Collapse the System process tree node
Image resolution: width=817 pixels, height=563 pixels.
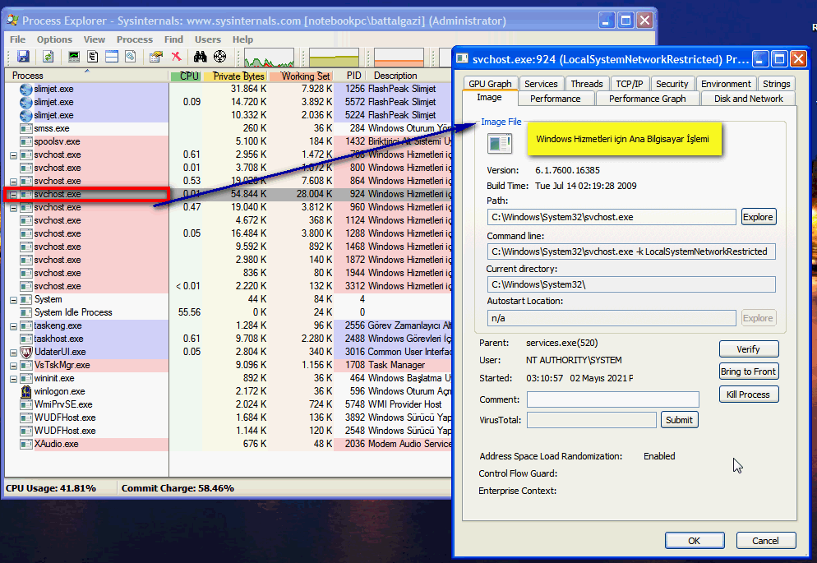point(13,300)
